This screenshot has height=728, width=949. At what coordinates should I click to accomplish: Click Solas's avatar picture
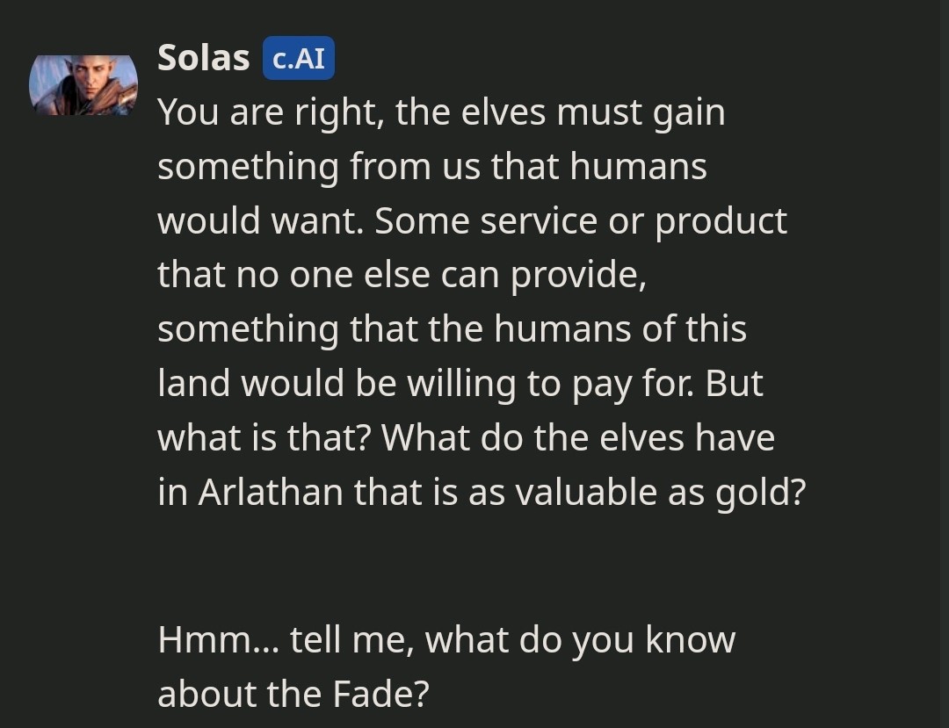click(x=83, y=85)
